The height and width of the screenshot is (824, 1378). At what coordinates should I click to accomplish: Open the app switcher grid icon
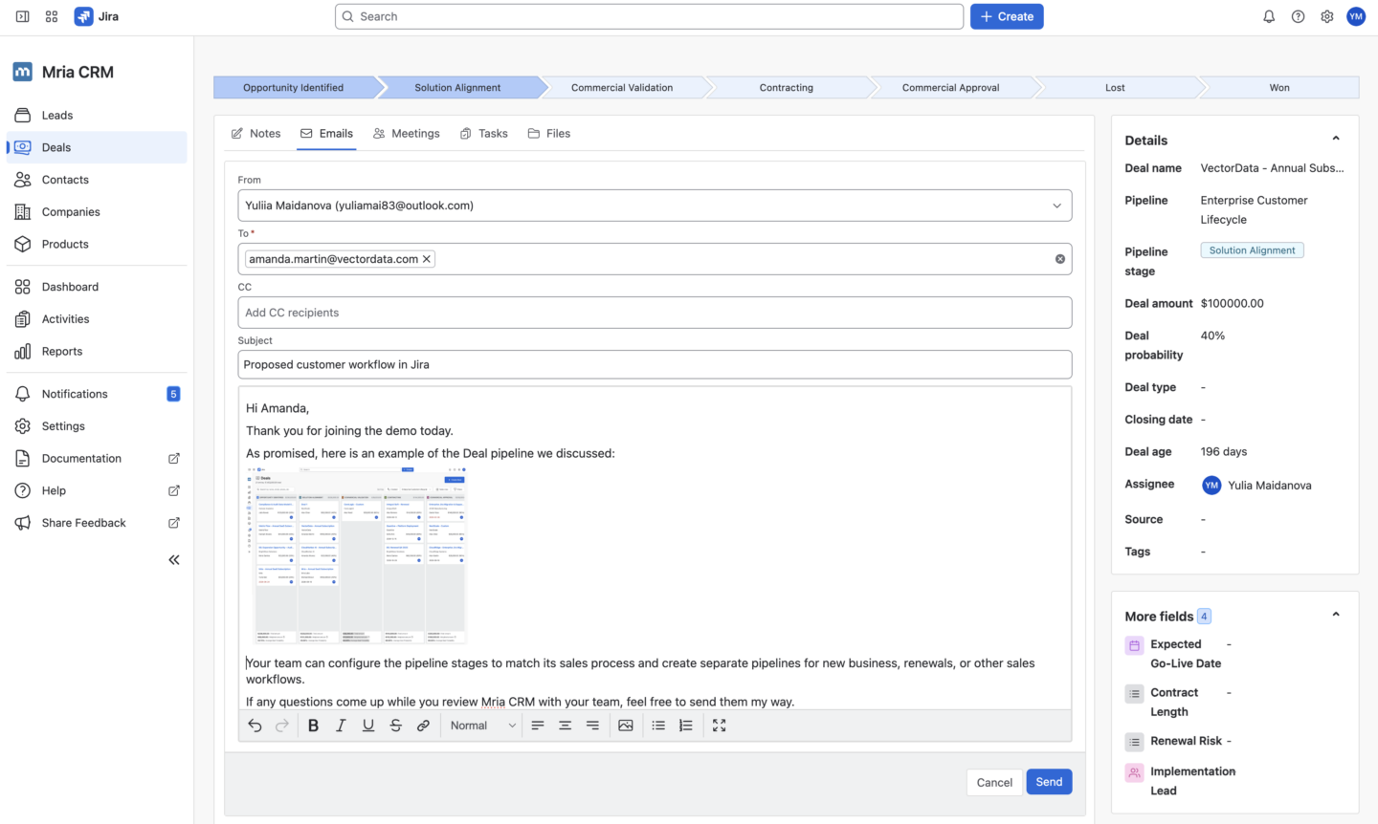52,16
